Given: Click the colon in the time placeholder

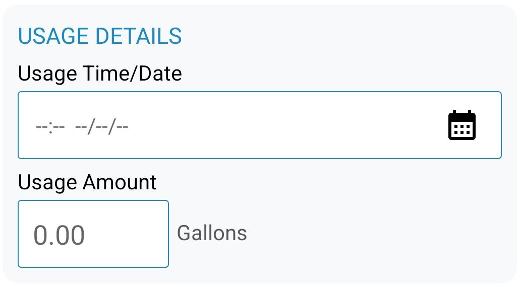Looking at the screenshot, I should pos(50,126).
